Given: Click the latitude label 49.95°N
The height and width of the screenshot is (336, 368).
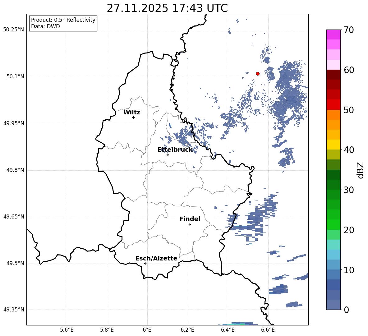Looking at the screenshot, I should (x=14, y=124).
